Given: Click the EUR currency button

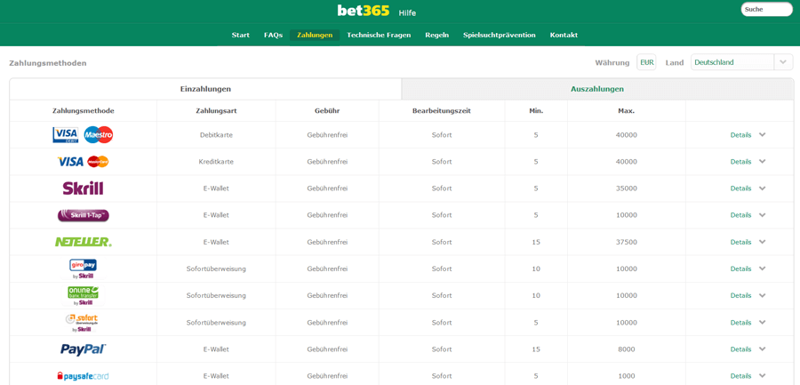Looking at the screenshot, I should 646,62.
